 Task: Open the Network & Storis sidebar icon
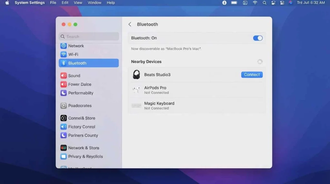tap(63, 148)
